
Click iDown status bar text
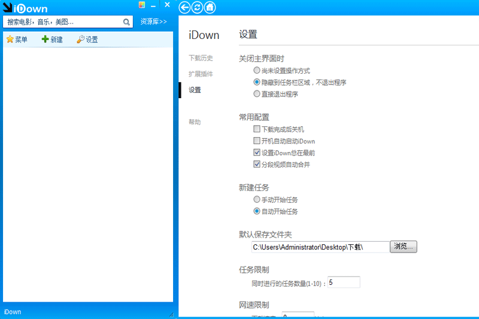coord(13,312)
